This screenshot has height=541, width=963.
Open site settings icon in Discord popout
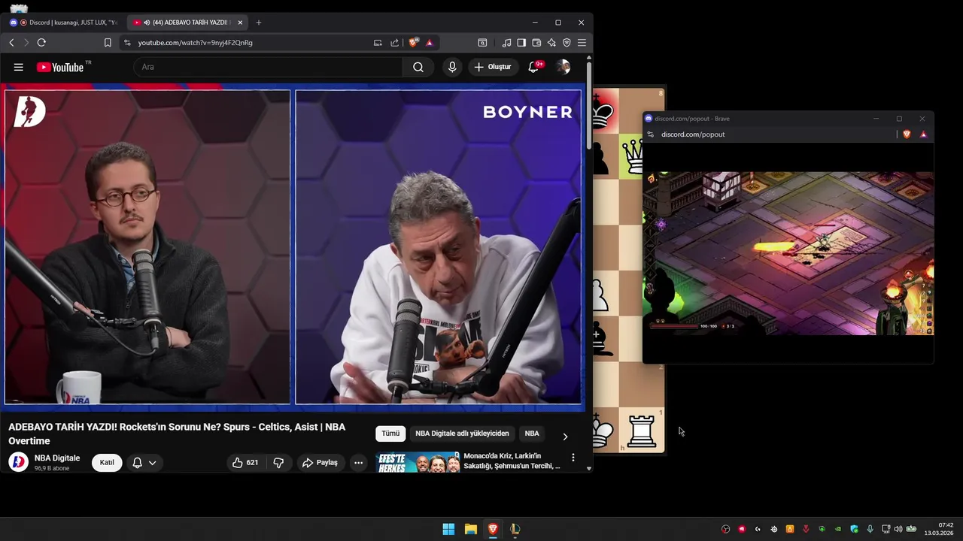point(651,134)
